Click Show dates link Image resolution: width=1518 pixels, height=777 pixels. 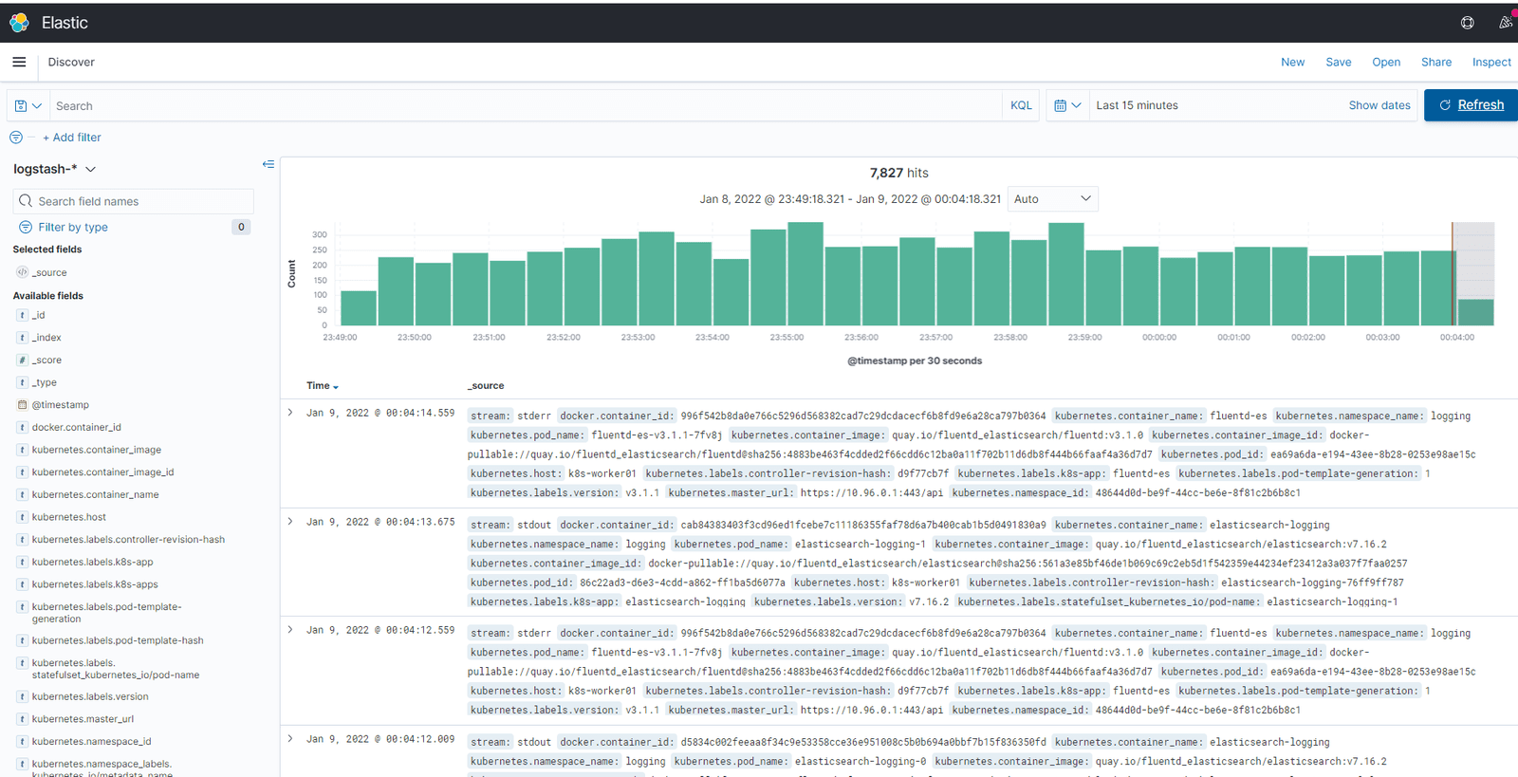1379,105
